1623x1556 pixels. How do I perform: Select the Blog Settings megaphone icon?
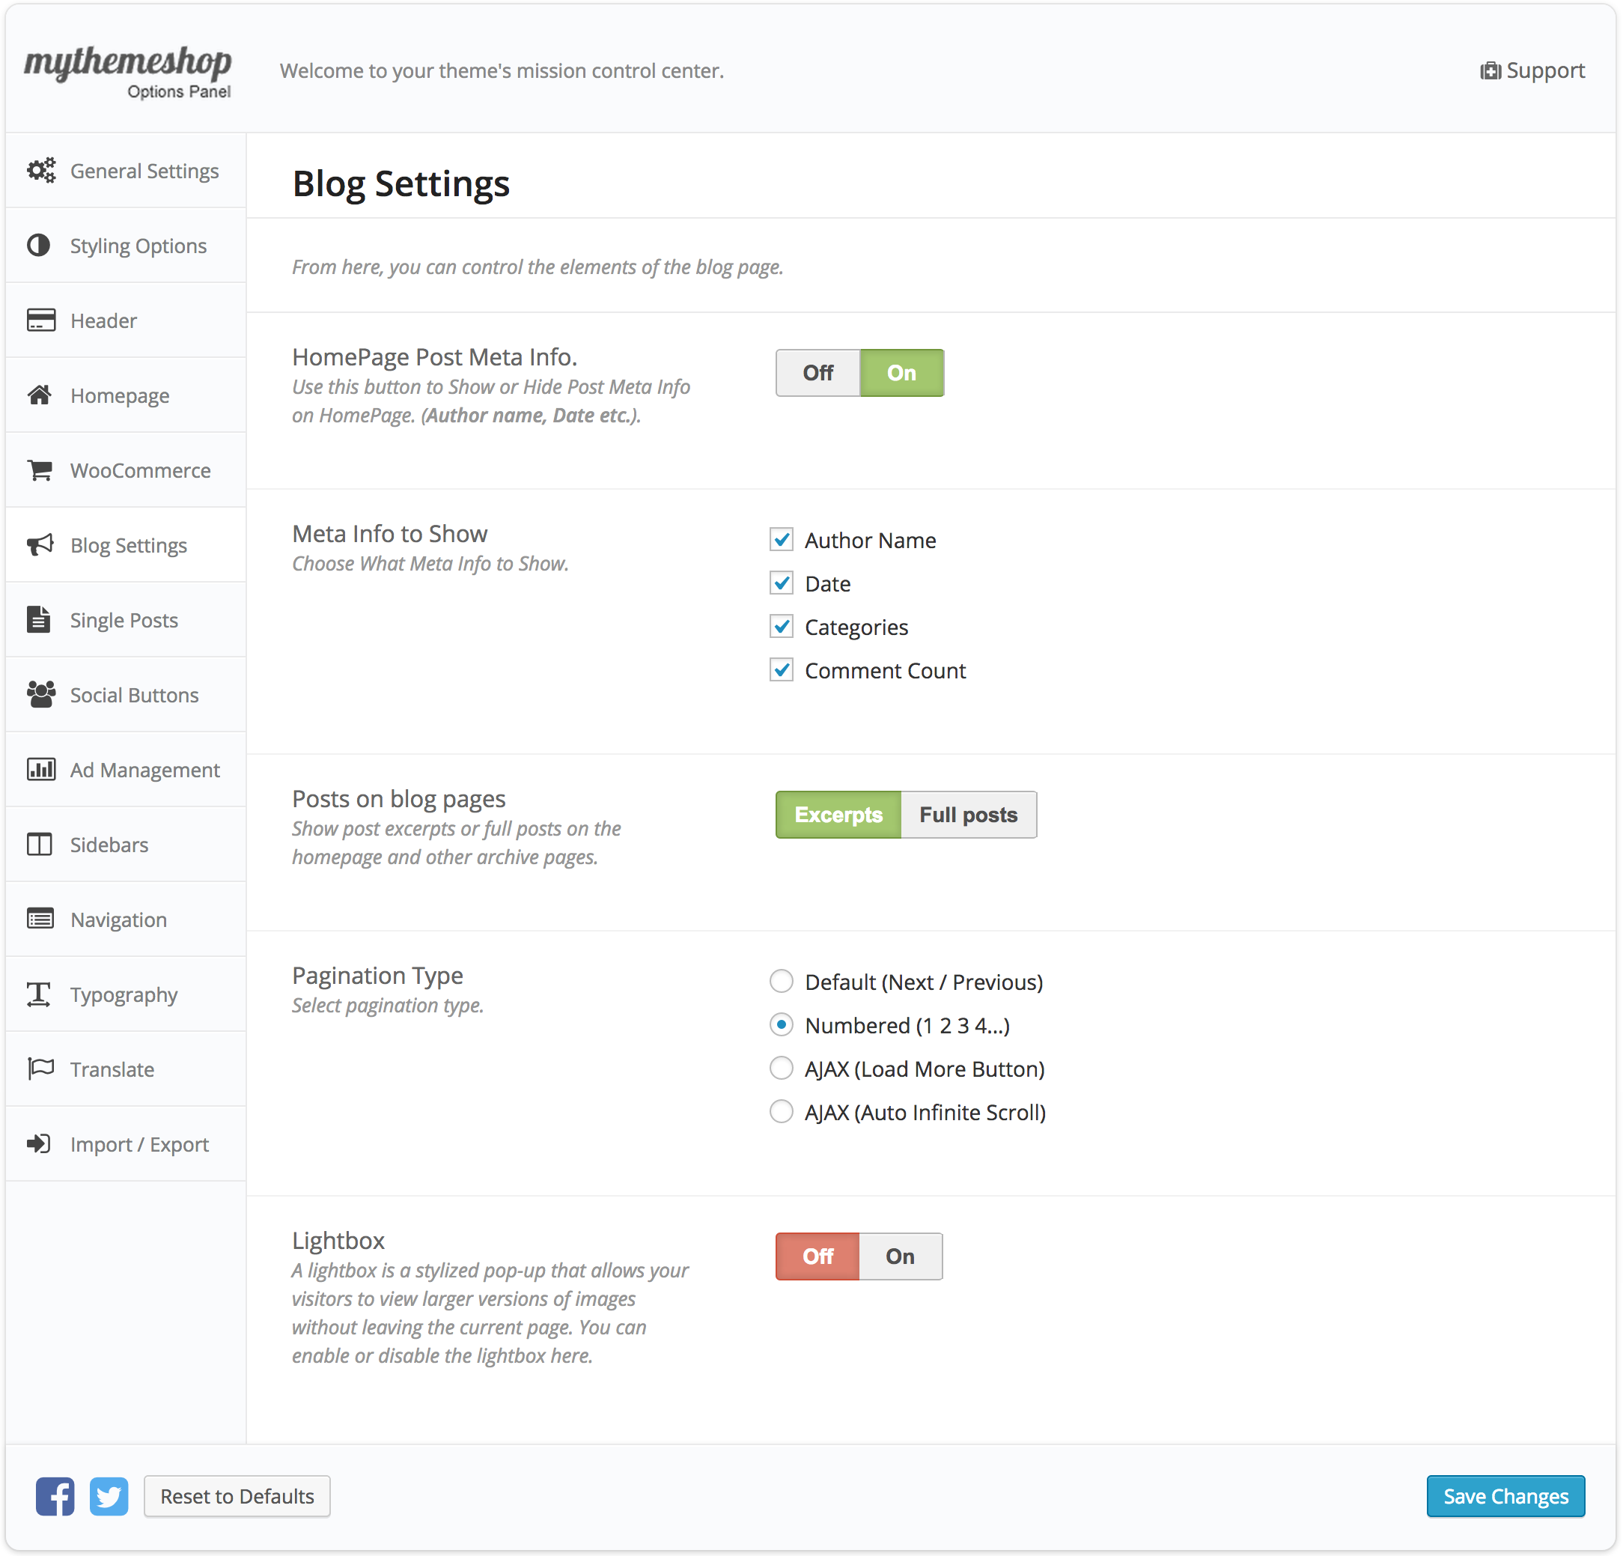tap(40, 544)
